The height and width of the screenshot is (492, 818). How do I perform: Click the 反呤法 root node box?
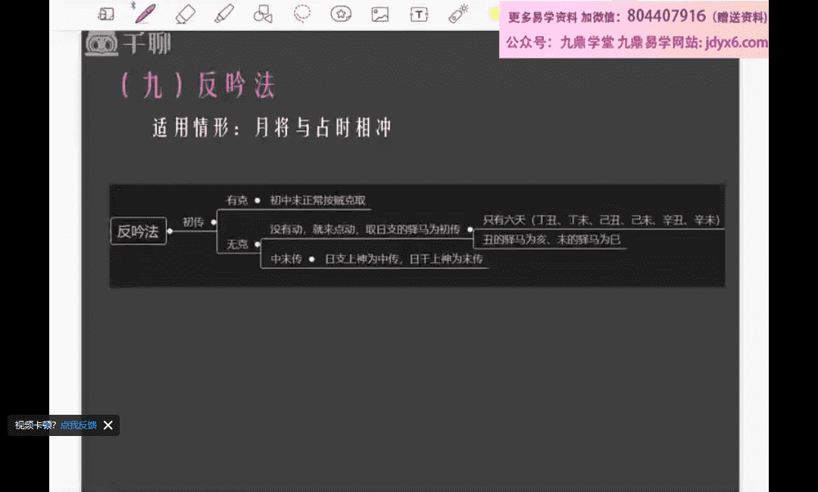(139, 232)
